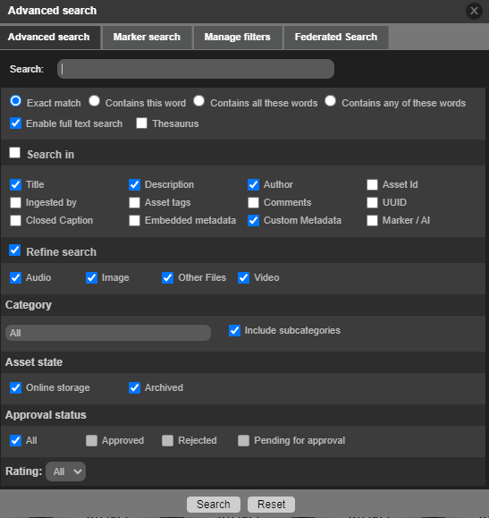The width and height of the screenshot is (489, 518).
Task: Check the Asset Id option
Action: point(372,184)
